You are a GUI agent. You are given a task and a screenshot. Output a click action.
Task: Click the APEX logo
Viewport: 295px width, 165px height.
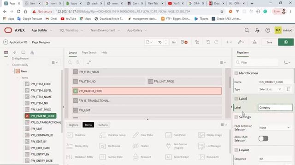click(14, 30)
